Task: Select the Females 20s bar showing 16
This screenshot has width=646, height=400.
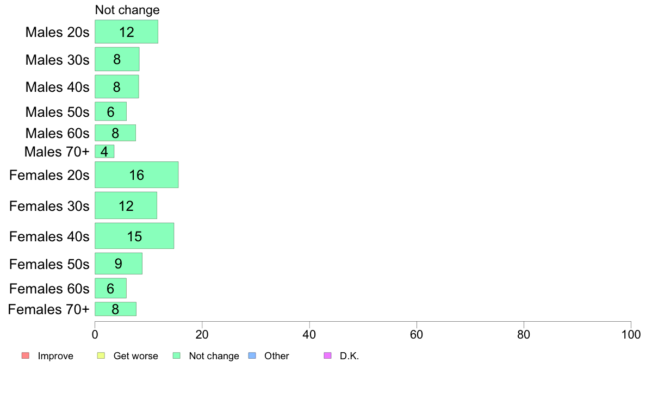Action: pos(137,174)
